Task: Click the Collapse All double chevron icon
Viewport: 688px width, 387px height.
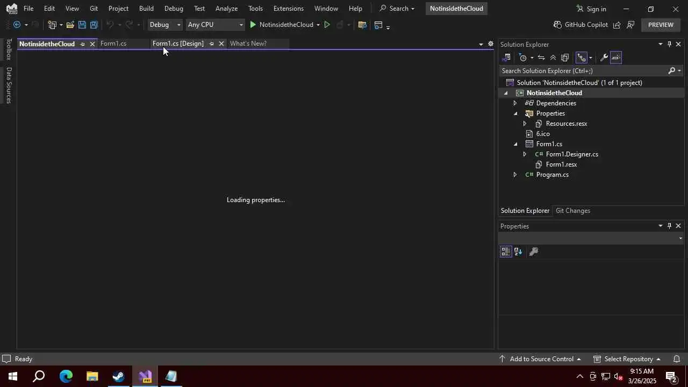Action: click(x=553, y=58)
